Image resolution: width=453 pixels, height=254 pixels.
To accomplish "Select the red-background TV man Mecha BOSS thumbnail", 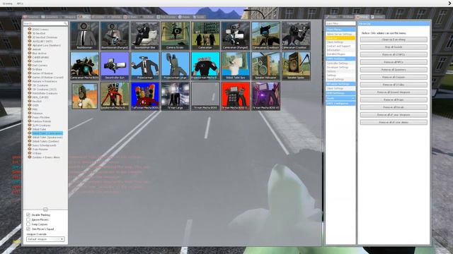I will [x=236, y=96].
